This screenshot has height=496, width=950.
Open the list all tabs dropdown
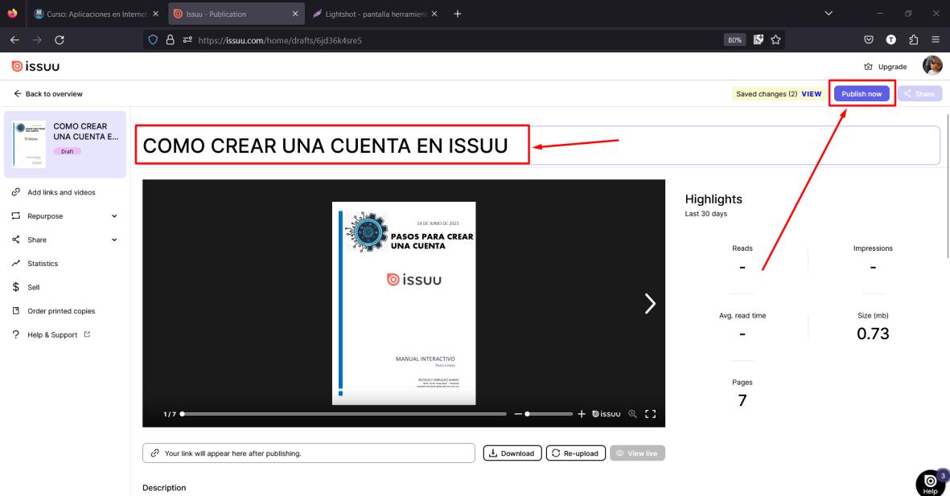[x=829, y=14]
